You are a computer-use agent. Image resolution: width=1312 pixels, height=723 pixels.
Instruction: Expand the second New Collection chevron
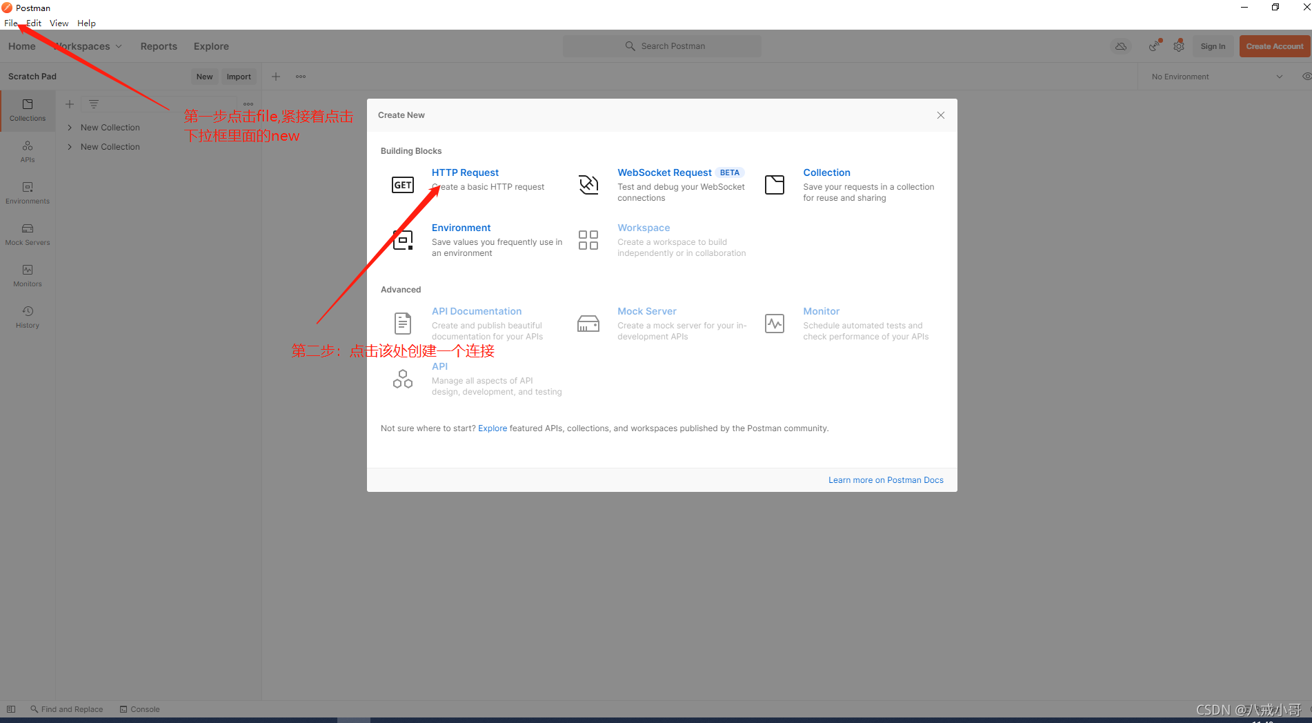tap(70, 147)
